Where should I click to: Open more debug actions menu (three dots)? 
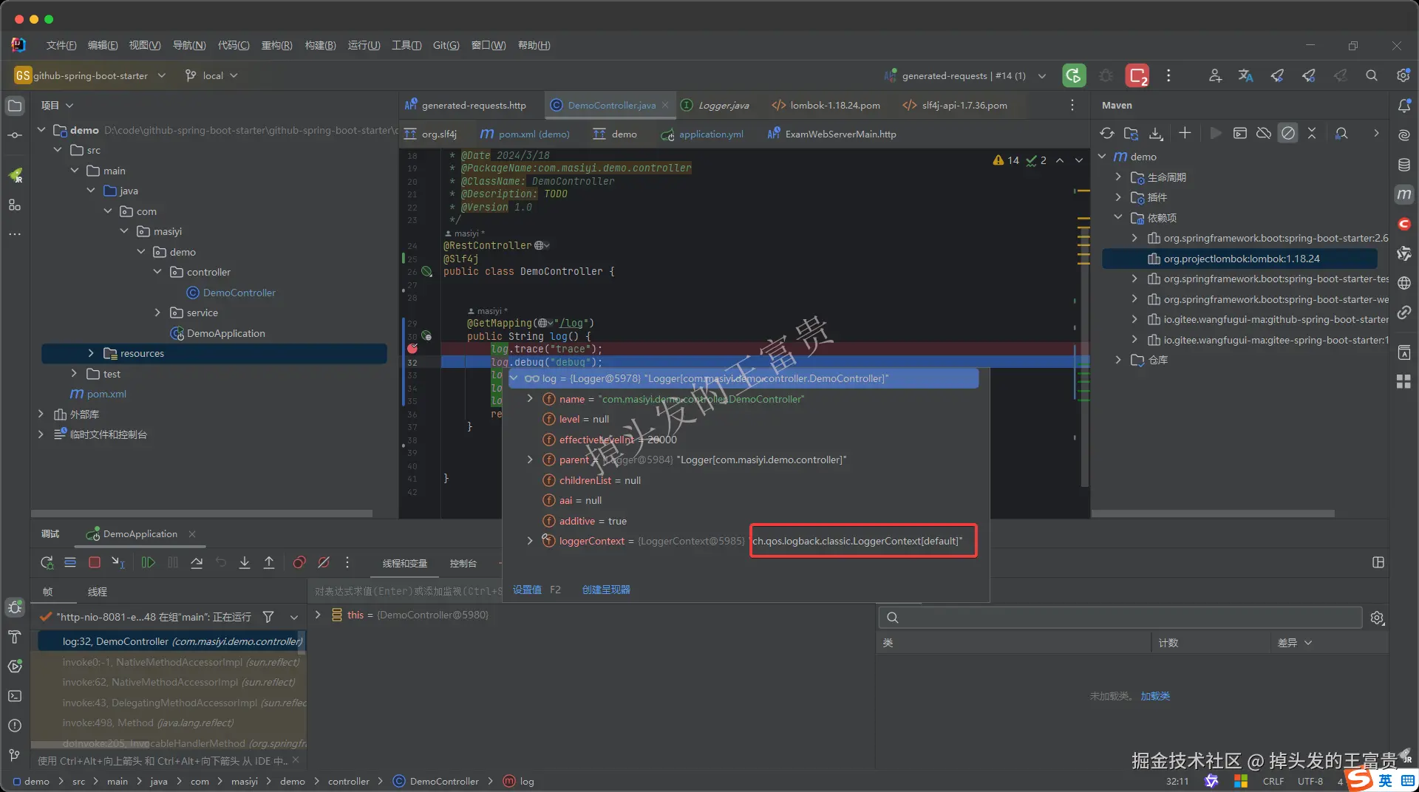point(347,563)
